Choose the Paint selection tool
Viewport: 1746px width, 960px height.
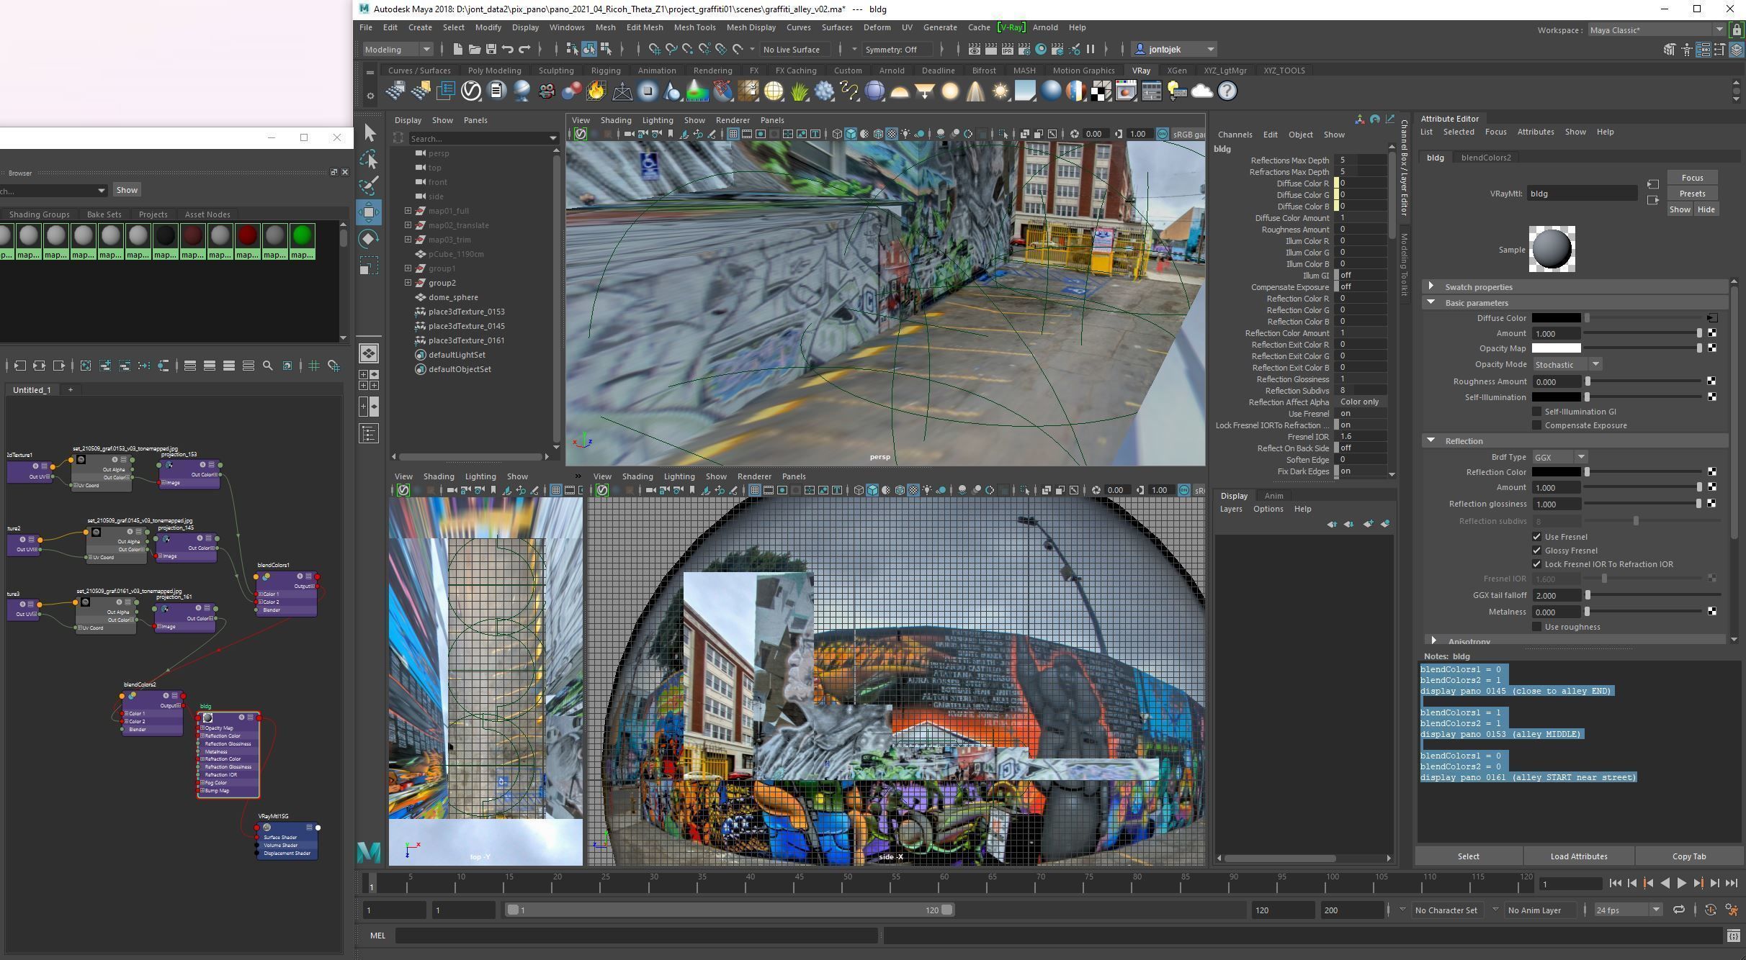pos(370,185)
